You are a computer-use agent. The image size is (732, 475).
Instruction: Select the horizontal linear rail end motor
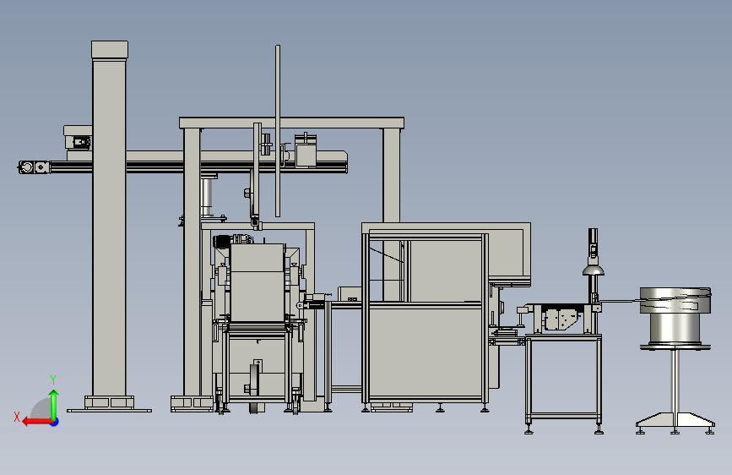click(x=34, y=167)
